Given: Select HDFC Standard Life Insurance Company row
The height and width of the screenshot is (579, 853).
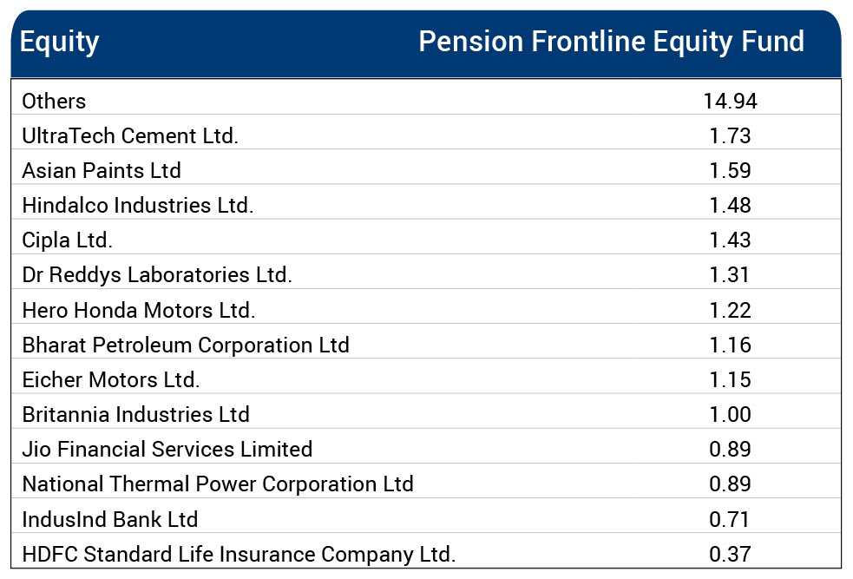Looking at the screenshot, I should 239,554.
